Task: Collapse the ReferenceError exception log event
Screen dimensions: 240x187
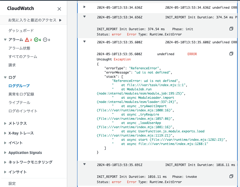Action: click(x=84, y=42)
